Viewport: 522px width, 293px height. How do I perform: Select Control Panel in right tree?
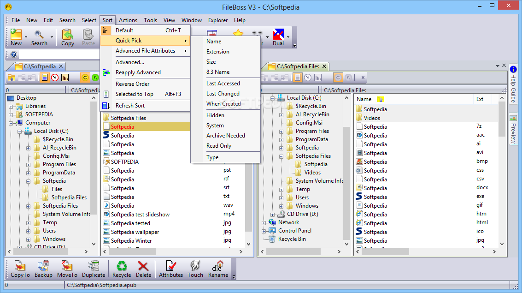point(295,231)
